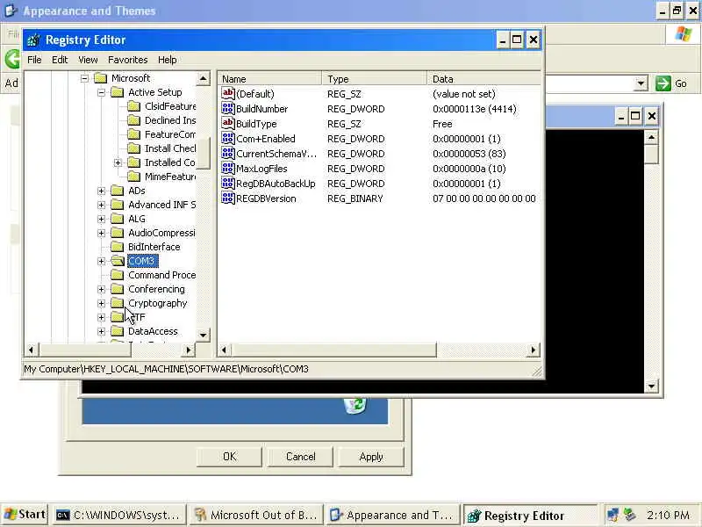Select the Installed Co folder icon
Image resolution: width=702 pixels, height=527 pixels.
(134, 162)
